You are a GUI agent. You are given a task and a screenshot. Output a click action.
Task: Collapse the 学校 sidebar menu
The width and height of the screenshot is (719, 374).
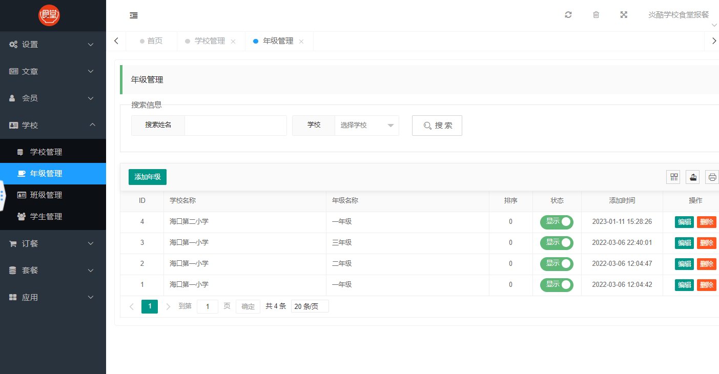pyautogui.click(x=53, y=125)
